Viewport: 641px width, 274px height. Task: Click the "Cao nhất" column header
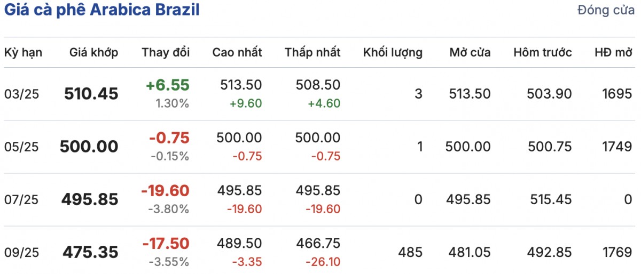(237, 52)
